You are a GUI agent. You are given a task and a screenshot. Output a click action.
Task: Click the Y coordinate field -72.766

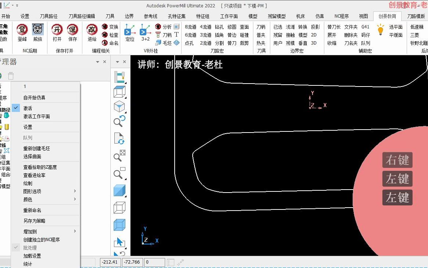pos(132,262)
